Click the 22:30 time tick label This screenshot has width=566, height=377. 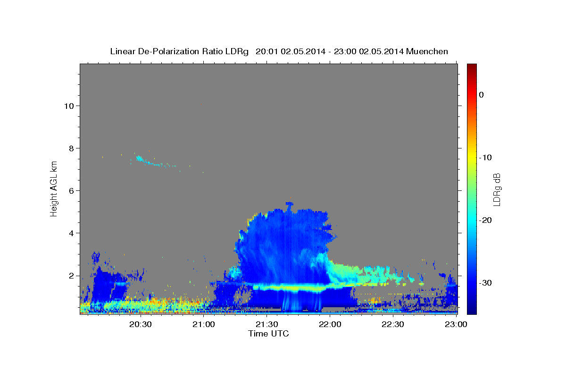[392, 324]
